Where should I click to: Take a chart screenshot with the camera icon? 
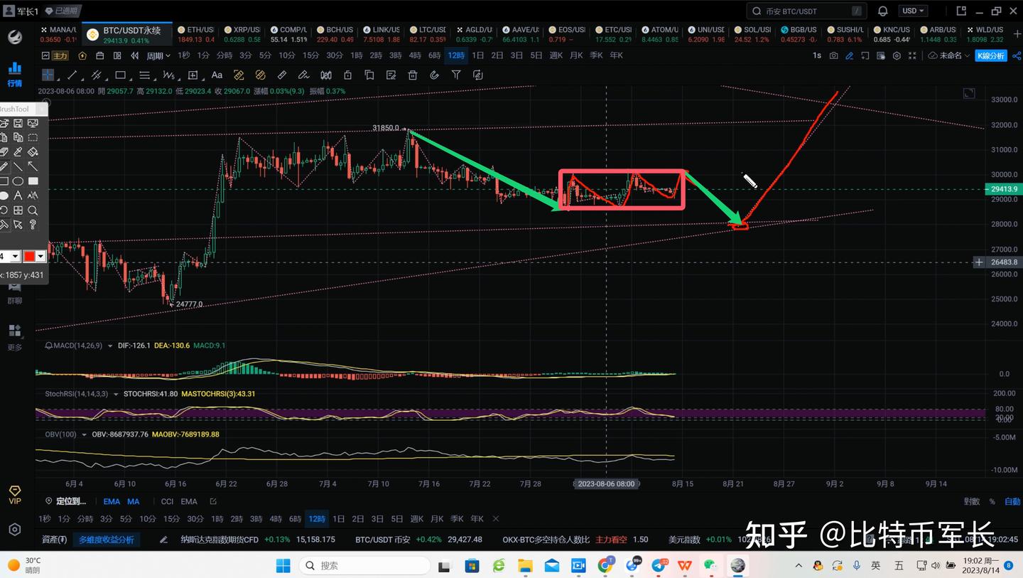pos(833,55)
